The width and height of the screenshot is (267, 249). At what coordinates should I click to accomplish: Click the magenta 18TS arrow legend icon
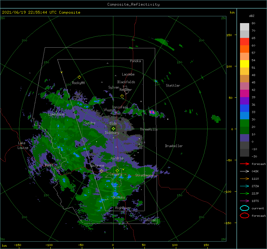(244, 201)
